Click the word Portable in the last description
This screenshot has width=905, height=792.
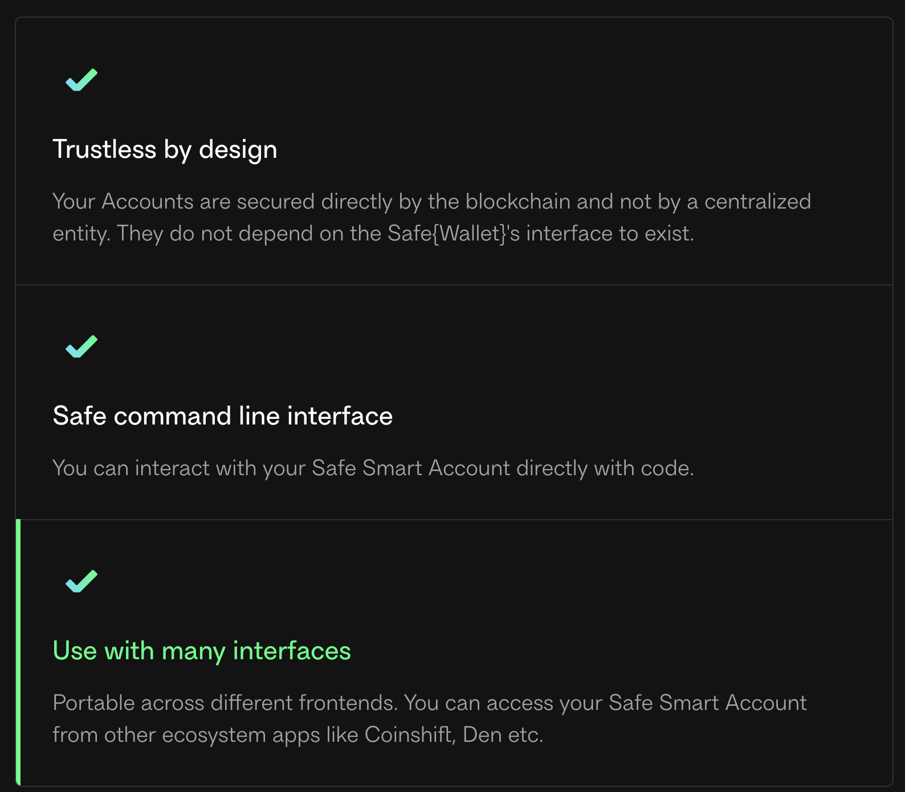(x=93, y=703)
